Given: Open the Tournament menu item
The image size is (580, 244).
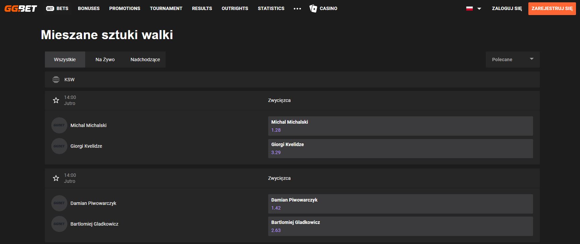Looking at the screenshot, I should click(166, 8).
